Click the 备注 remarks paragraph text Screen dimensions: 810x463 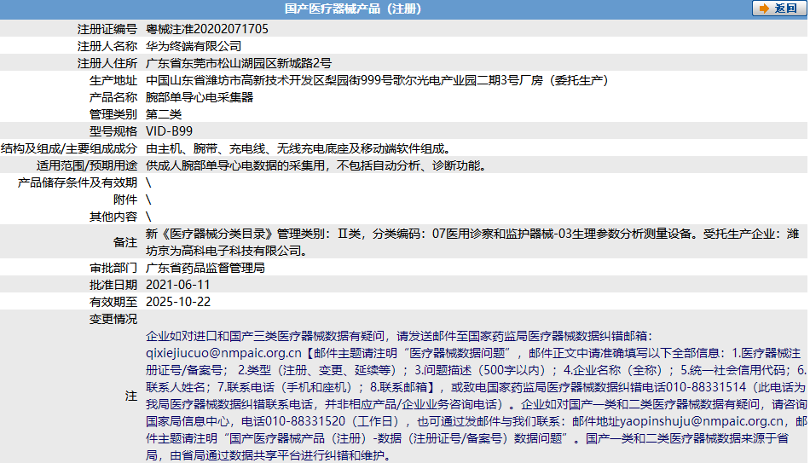[472, 241]
